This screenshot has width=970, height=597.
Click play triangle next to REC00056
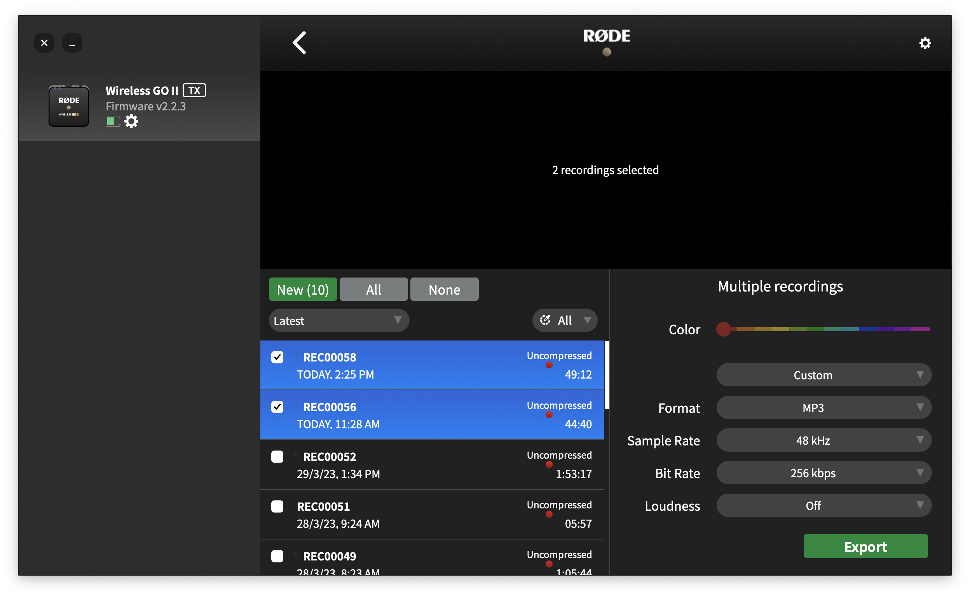[295, 405]
